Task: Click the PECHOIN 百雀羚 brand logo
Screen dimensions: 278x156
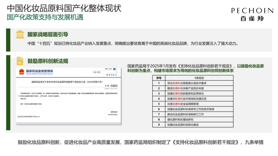Action: click(252, 14)
